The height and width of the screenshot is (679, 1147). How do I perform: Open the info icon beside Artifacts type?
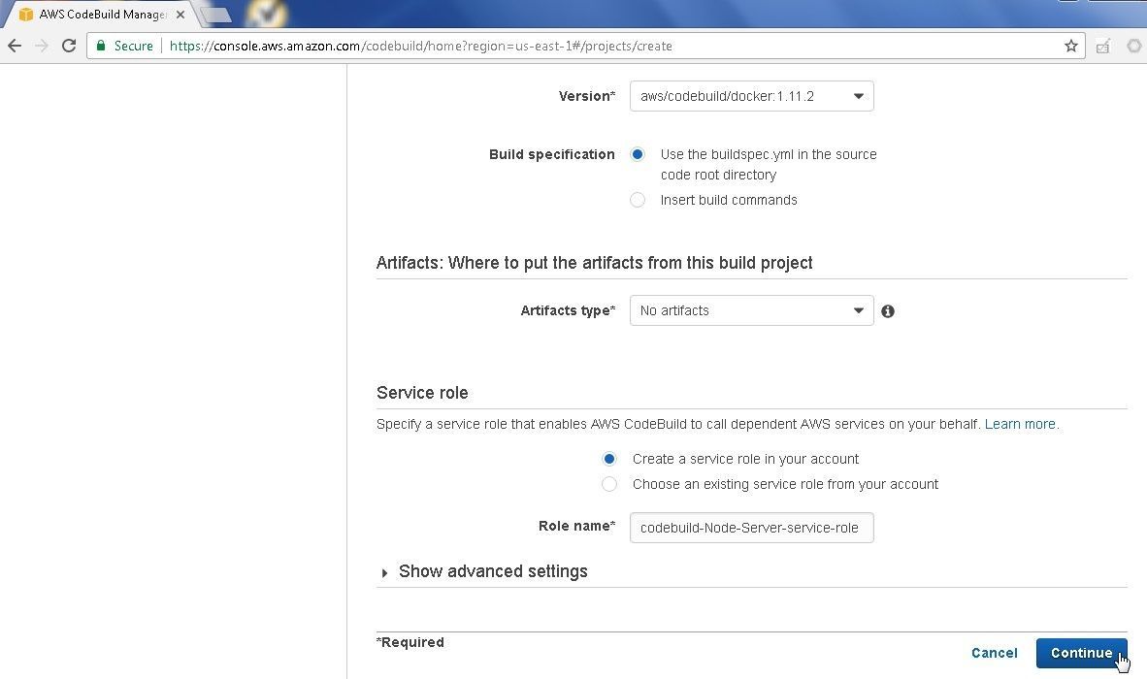[x=887, y=311]
